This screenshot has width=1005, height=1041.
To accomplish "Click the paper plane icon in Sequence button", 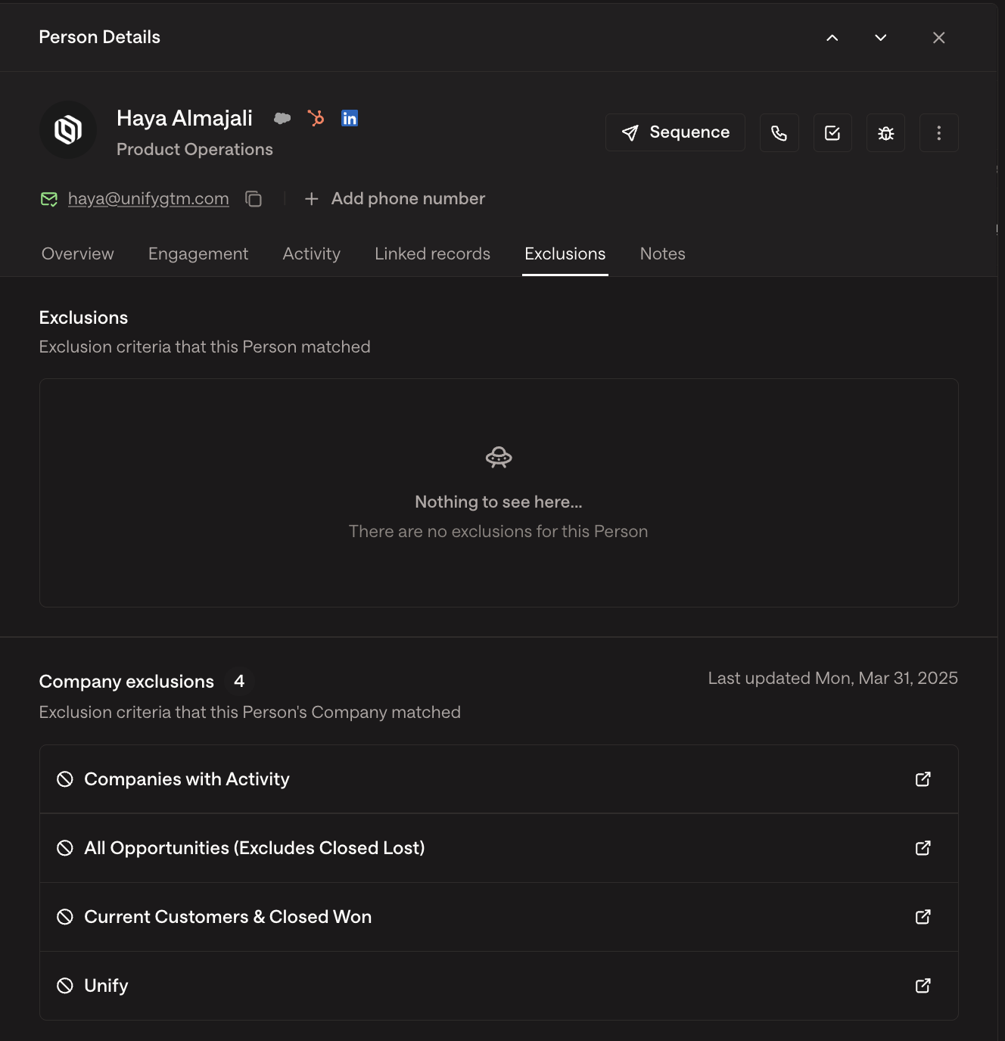I will [x=630, y=133].
